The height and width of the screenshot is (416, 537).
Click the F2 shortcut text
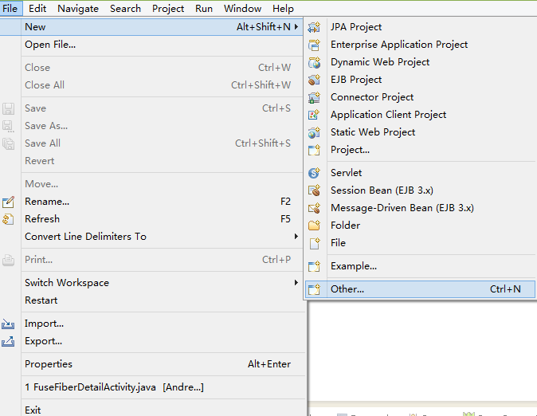tap(285, 202)
